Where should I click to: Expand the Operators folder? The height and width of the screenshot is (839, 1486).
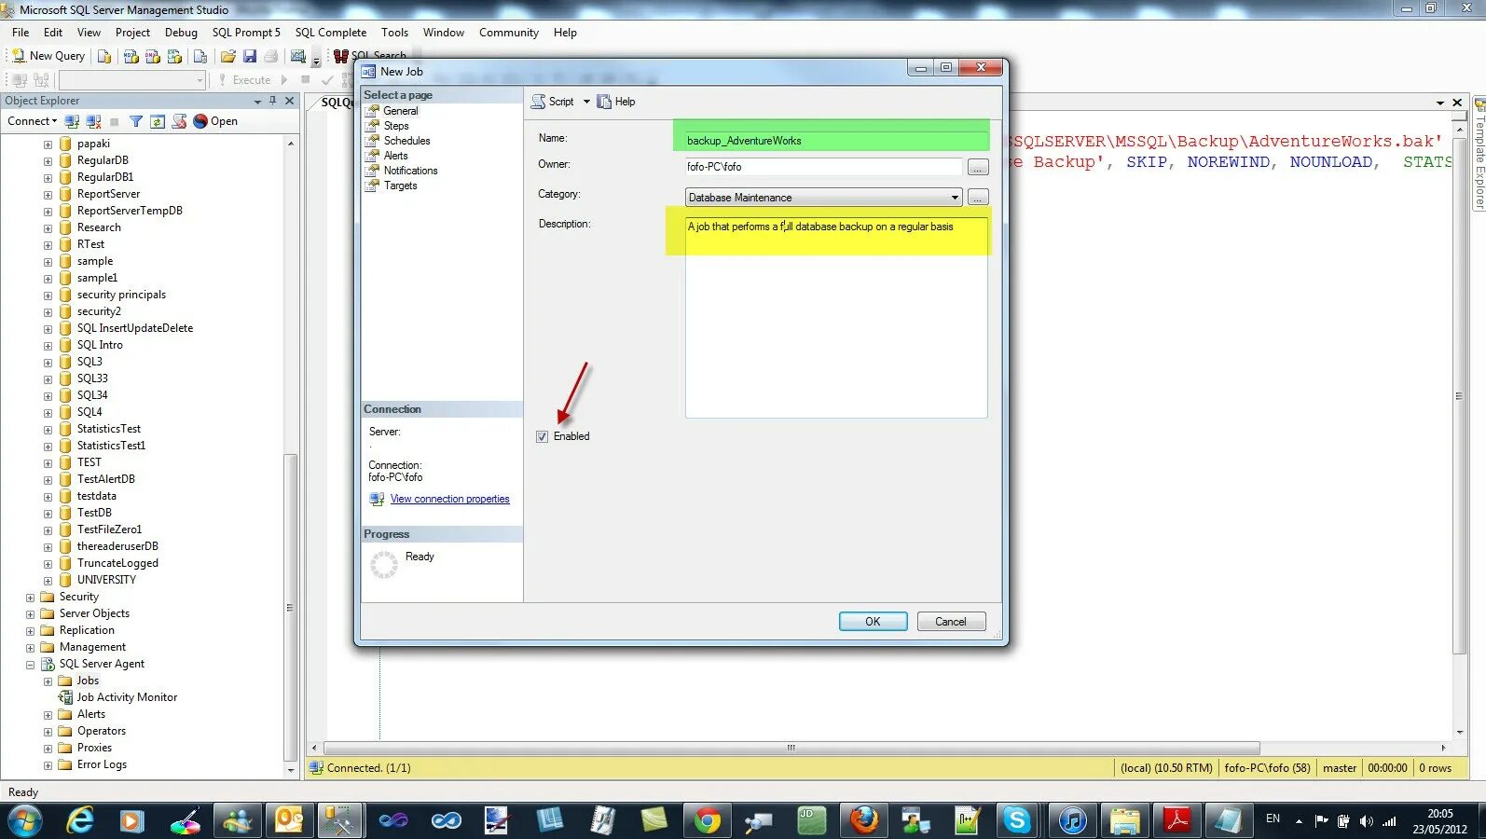pyautogui.click(x=48, y=732)
